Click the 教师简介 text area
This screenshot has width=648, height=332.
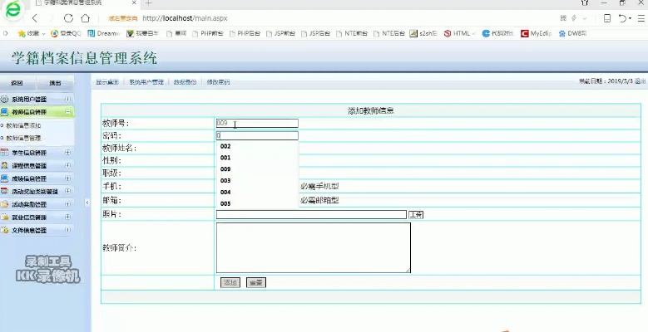pos(313,247)
